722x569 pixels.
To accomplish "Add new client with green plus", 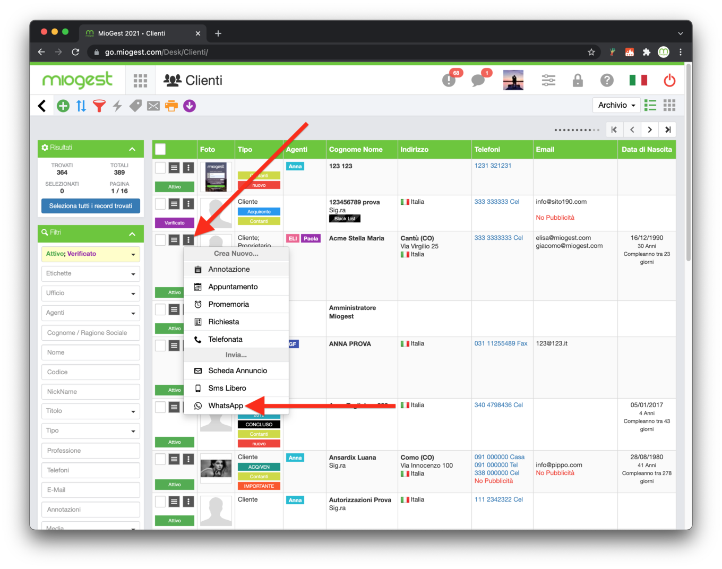I will coord(63,106).
